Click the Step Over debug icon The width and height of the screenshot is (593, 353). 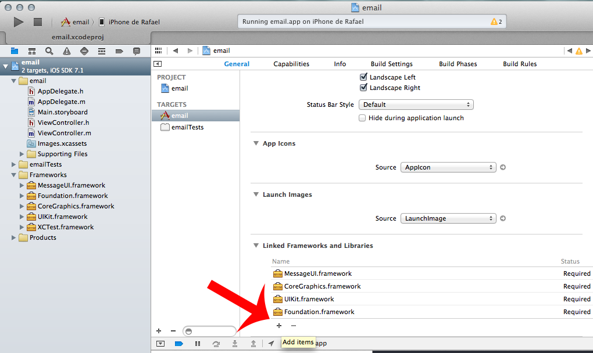coord(216,344)
